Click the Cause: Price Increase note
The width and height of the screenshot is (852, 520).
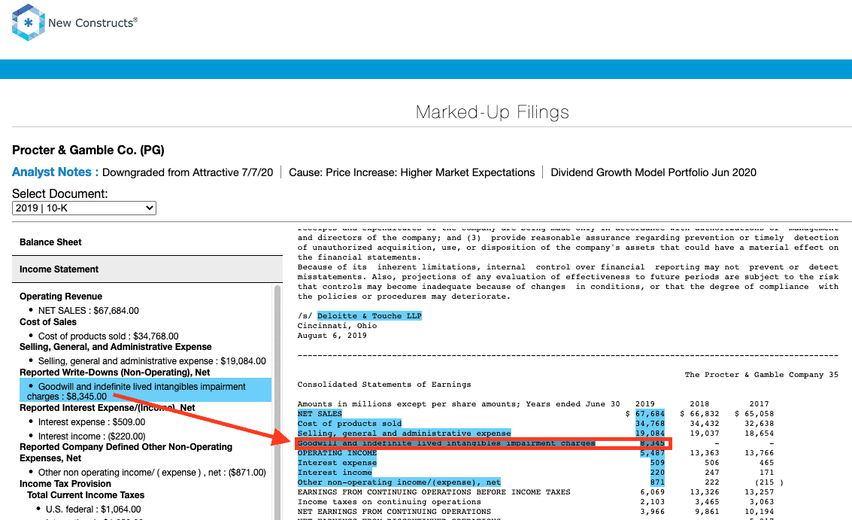(412, 172)
